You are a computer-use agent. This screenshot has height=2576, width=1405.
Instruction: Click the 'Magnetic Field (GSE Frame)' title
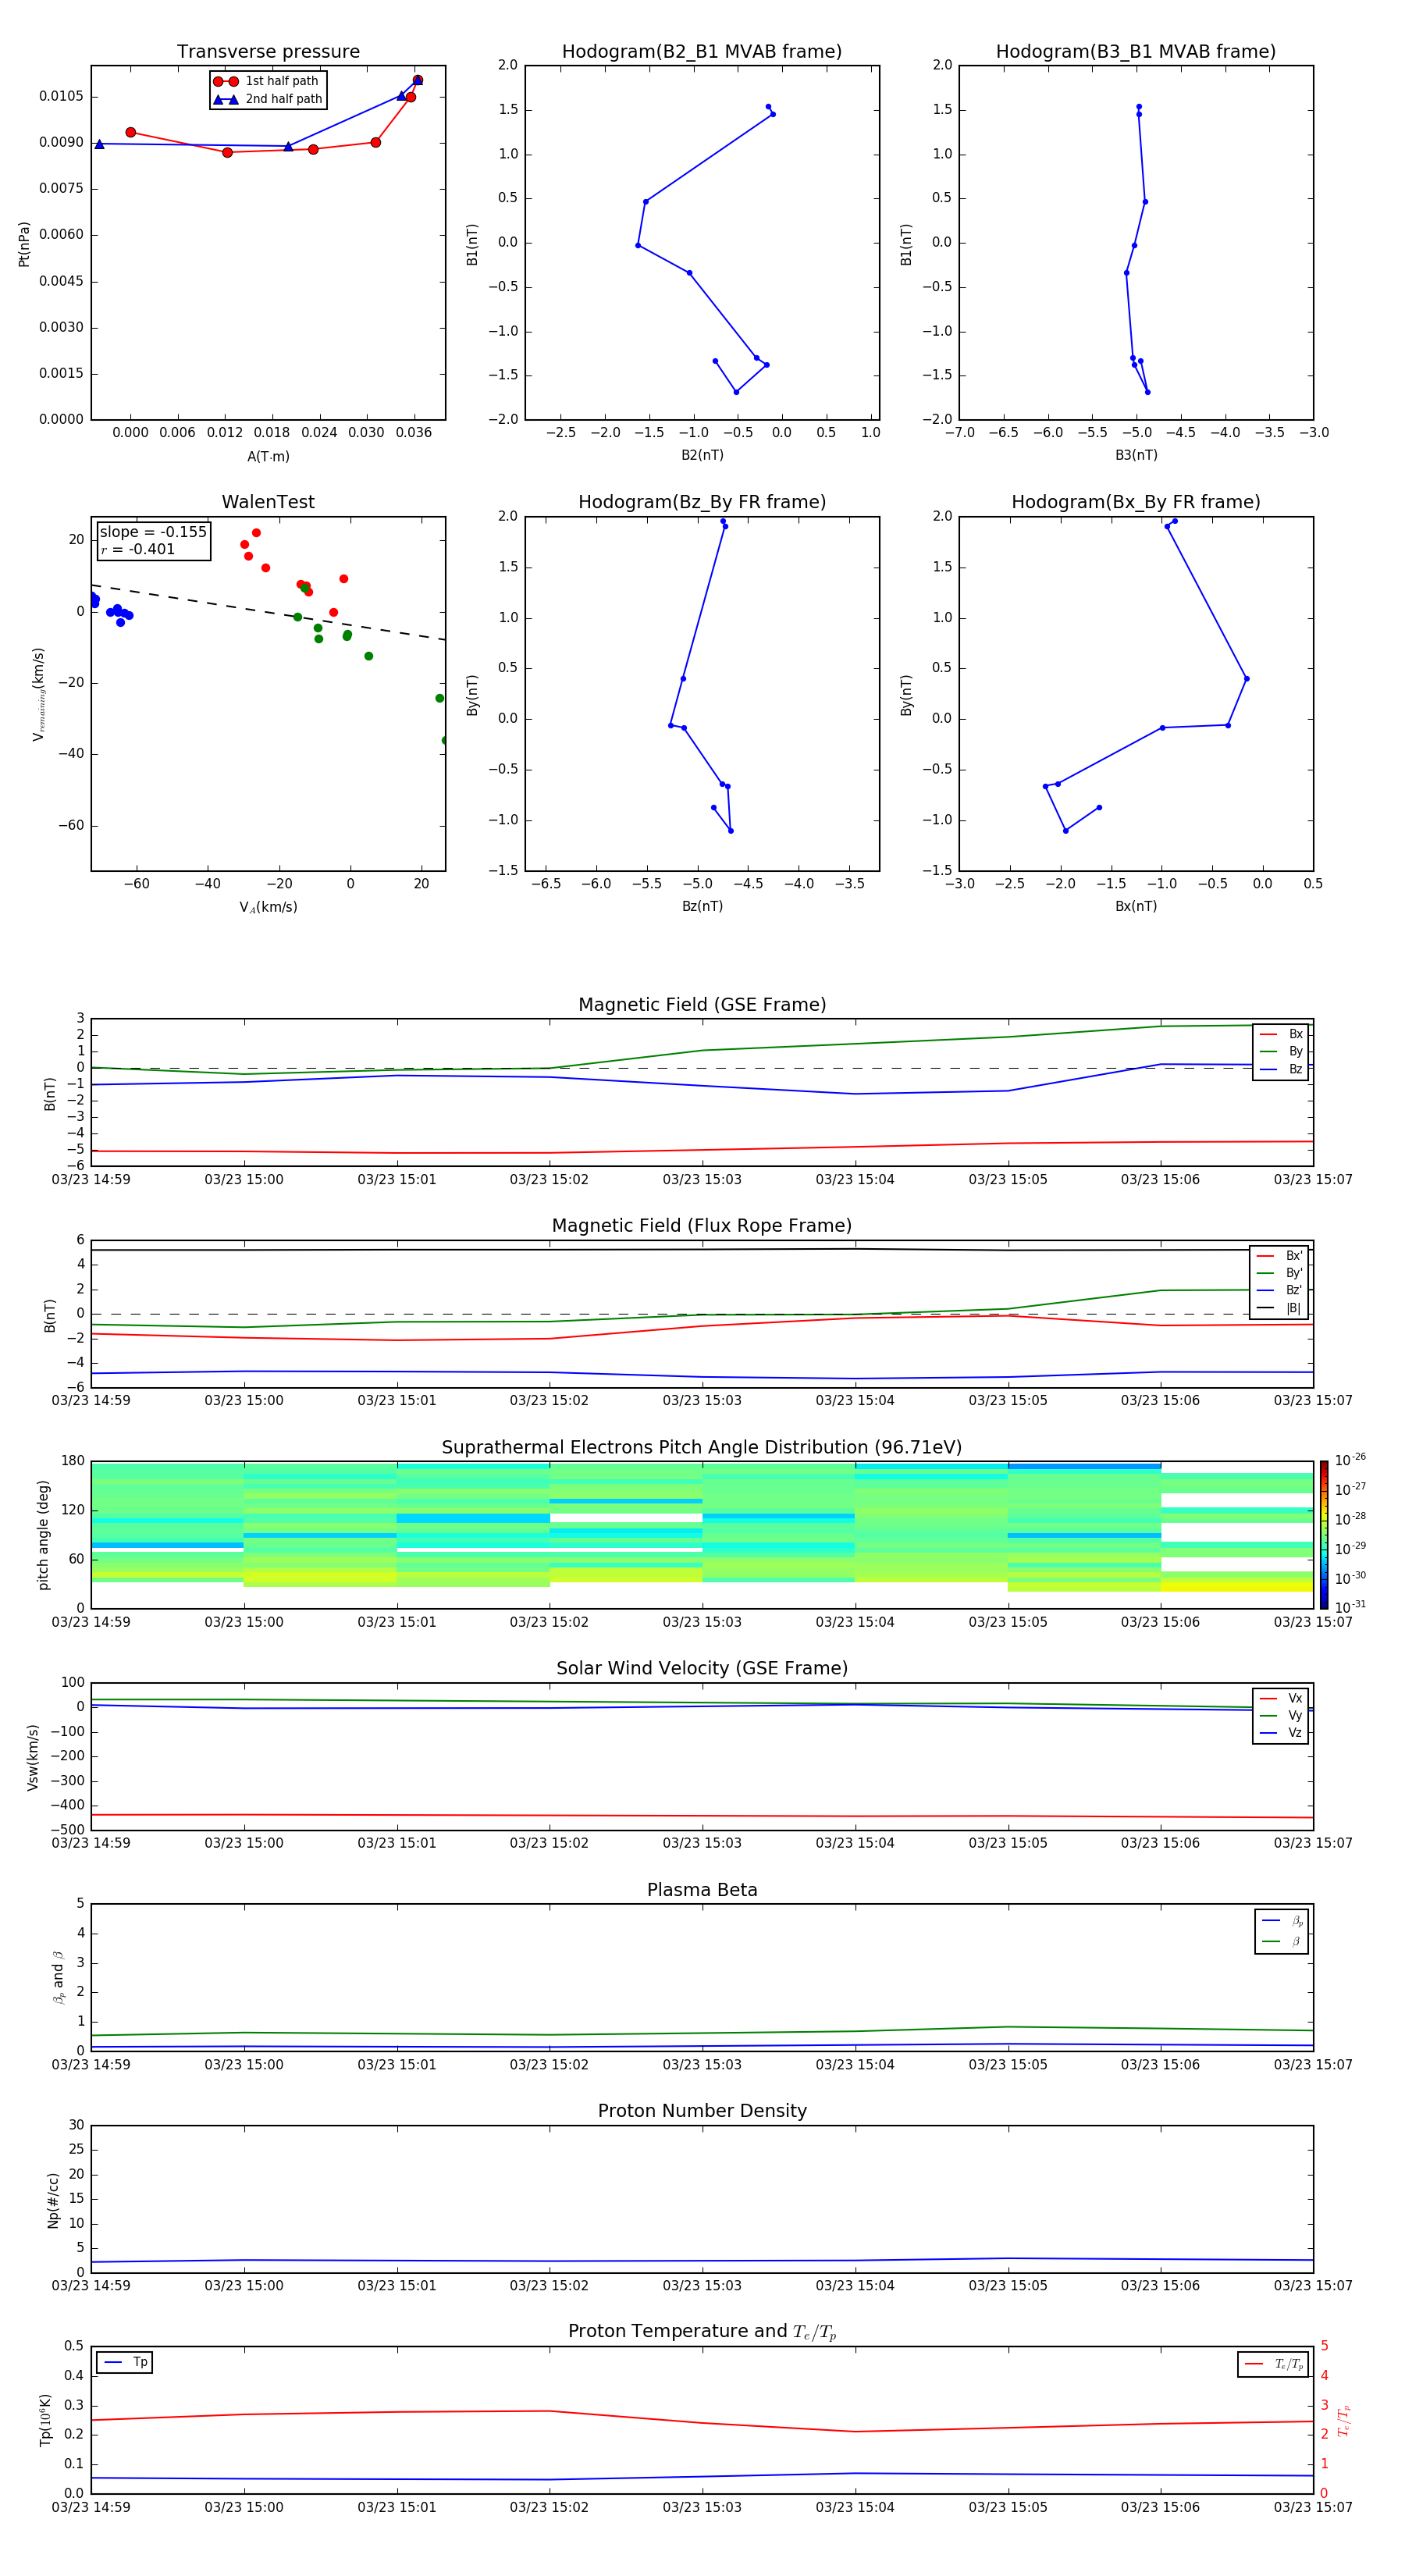(702, 1005)
